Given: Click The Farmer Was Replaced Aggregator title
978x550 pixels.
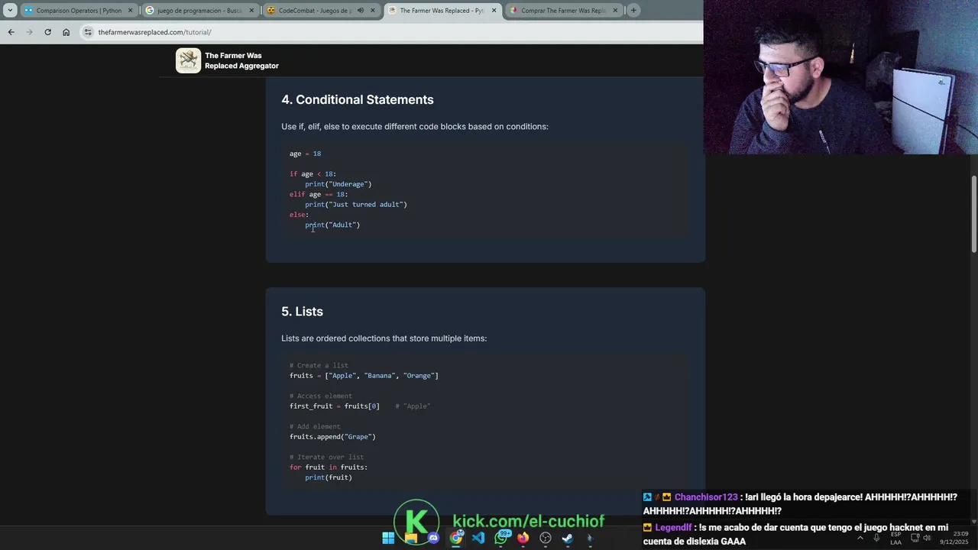Looking at the screenshot, I should click(x=241, y=61).
